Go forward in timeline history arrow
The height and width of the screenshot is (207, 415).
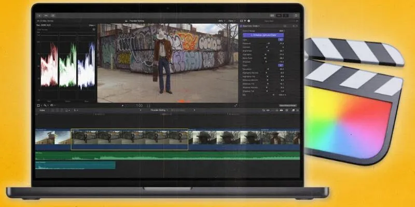click(x=194, y=110)
